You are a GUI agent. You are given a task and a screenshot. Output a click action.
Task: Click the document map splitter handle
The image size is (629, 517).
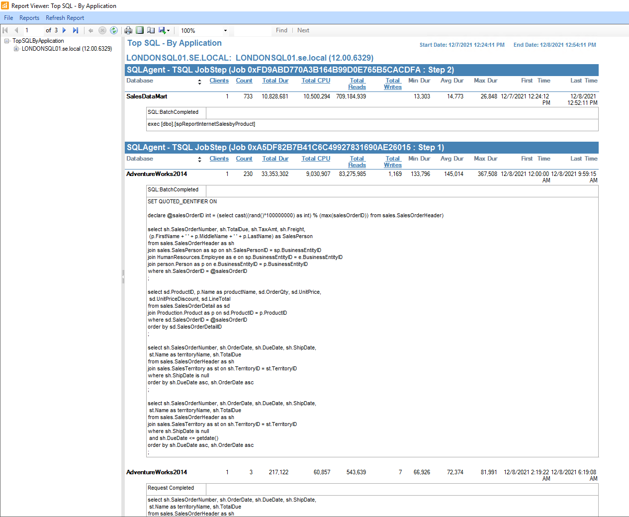[123, 276]
